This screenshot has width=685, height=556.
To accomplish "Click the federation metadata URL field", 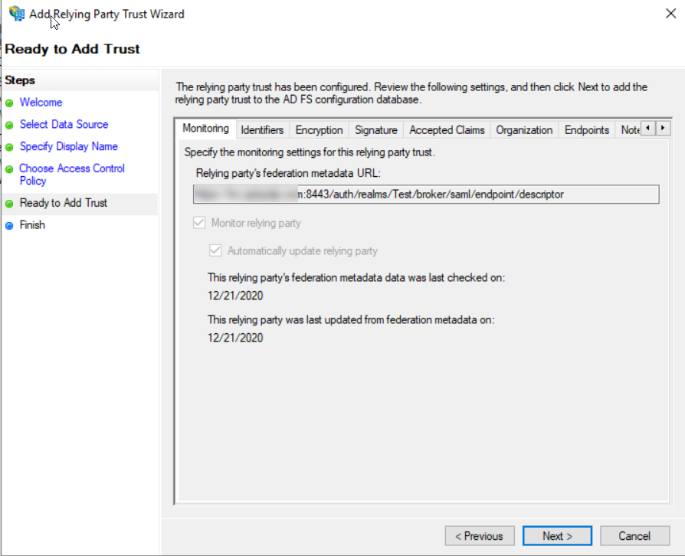I will 426,195.
